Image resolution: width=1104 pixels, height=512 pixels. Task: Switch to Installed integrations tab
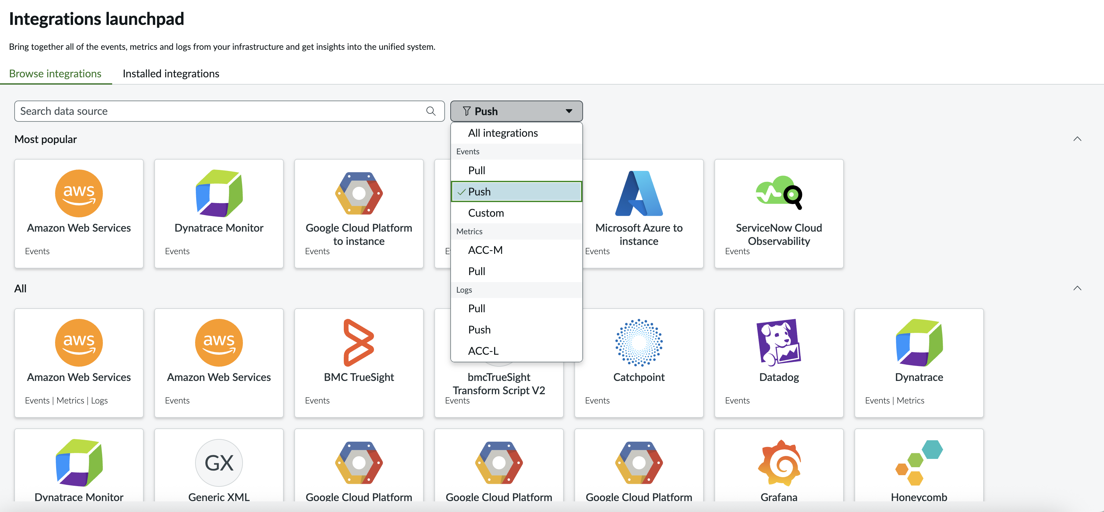click(171, 74)
